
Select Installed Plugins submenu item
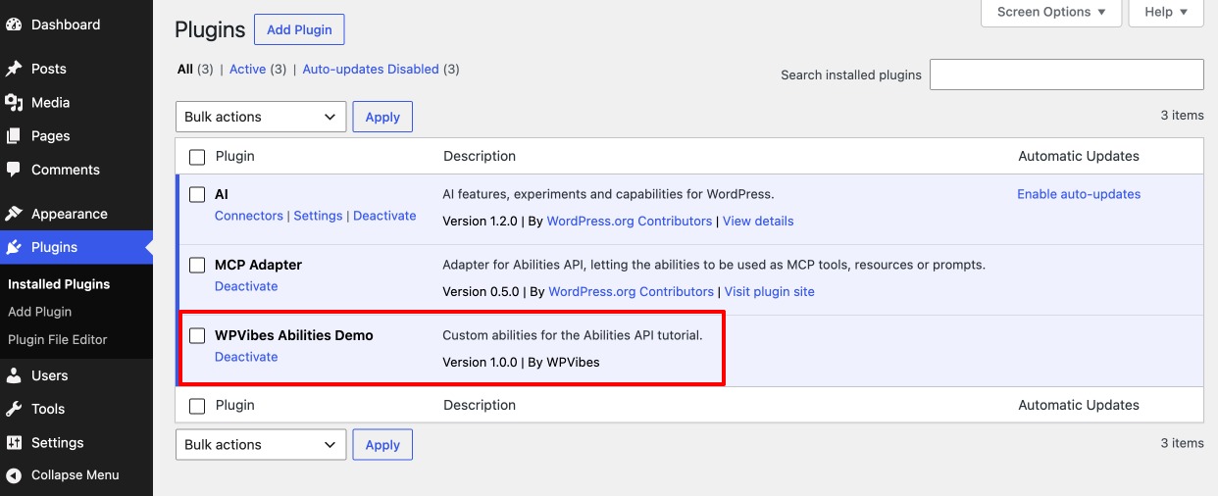pyautogui.click(x=59, y=284)
